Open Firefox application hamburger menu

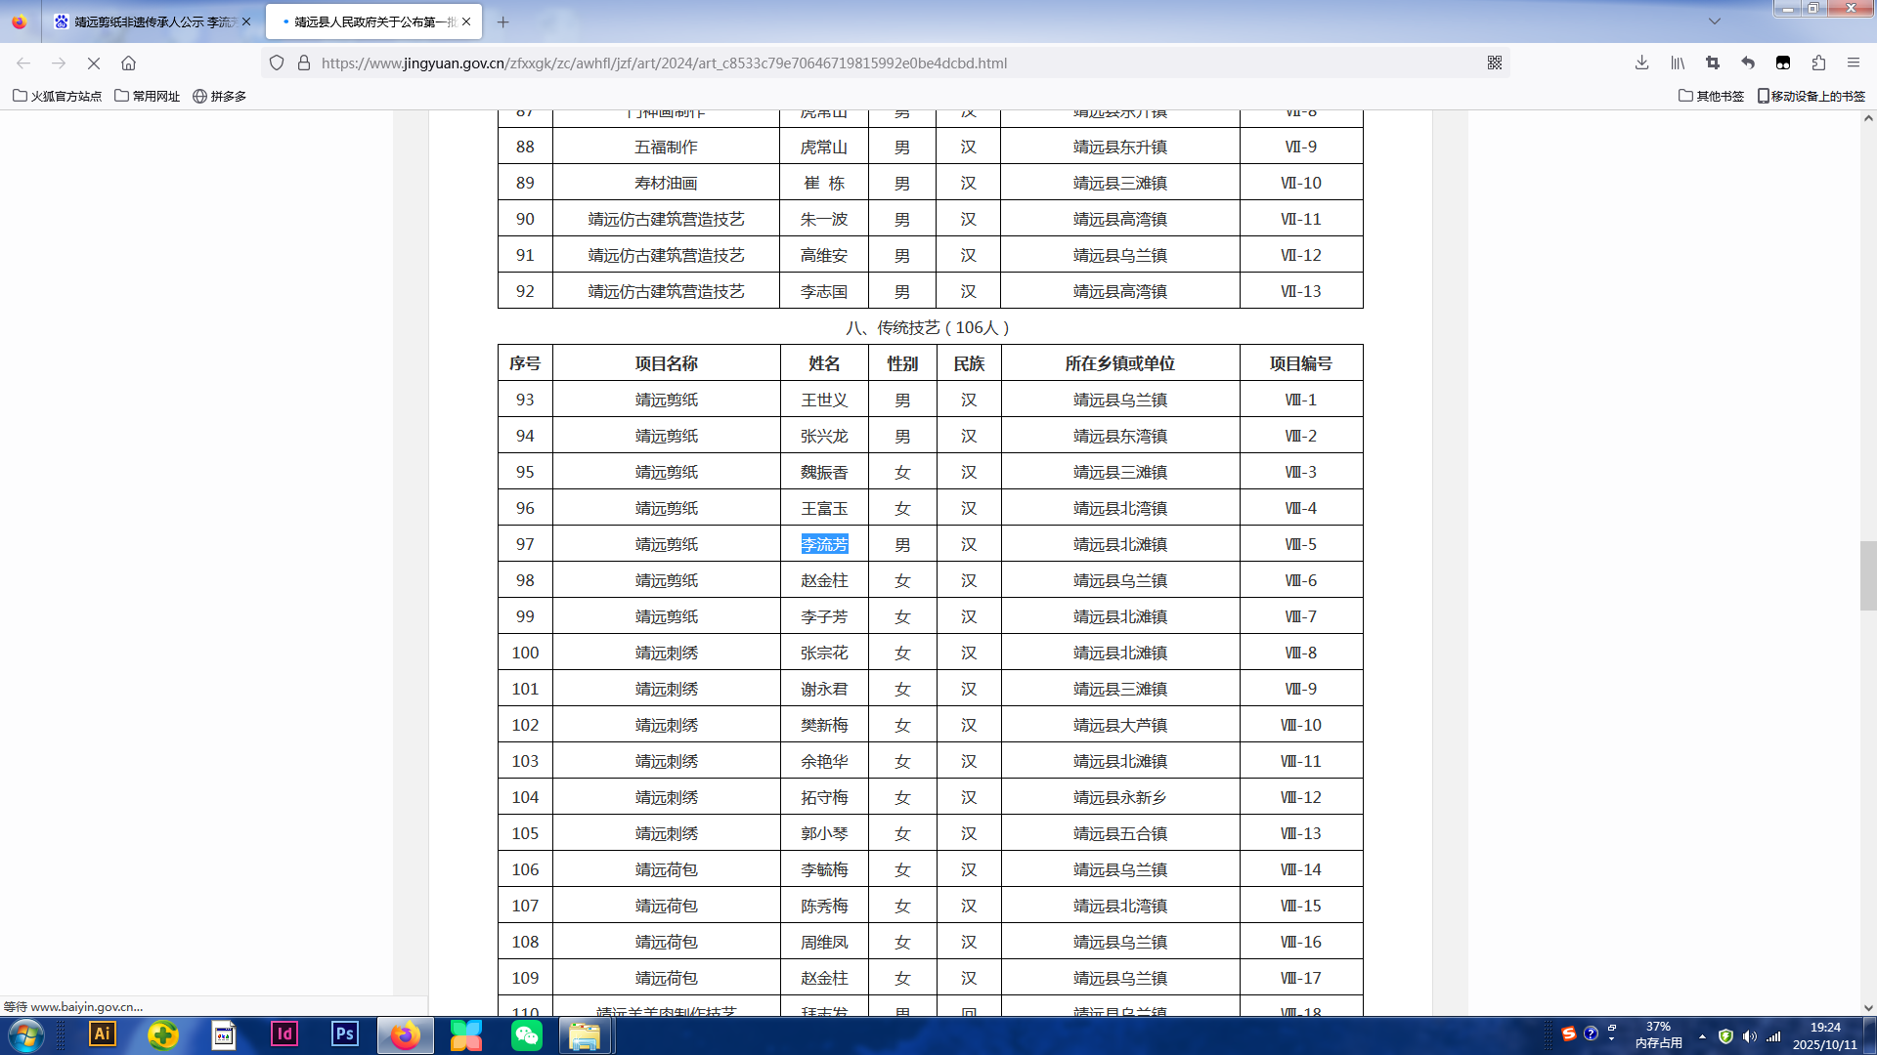coord(1854,63)
